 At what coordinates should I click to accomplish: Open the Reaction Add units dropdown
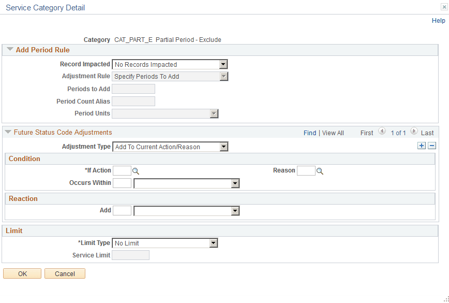pyautogui.click(x=235, y=211)
